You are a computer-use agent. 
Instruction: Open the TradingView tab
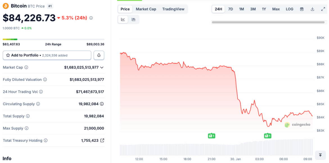pos(173,9)
